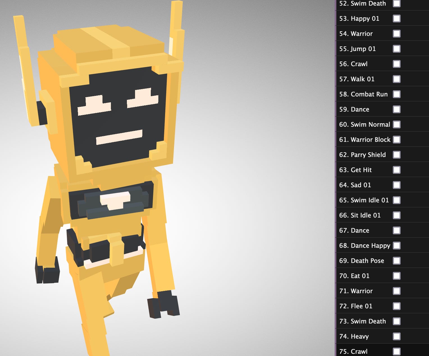Toggle the 74. Heavy checkbox
This screenshot has height=356, width=429.
point(396,336)
